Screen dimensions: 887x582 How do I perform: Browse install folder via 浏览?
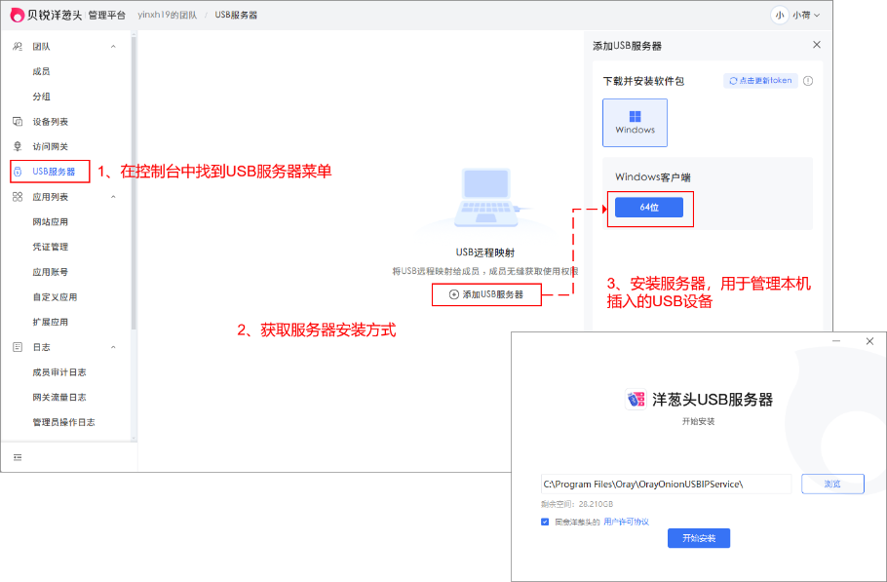point(831,484)
